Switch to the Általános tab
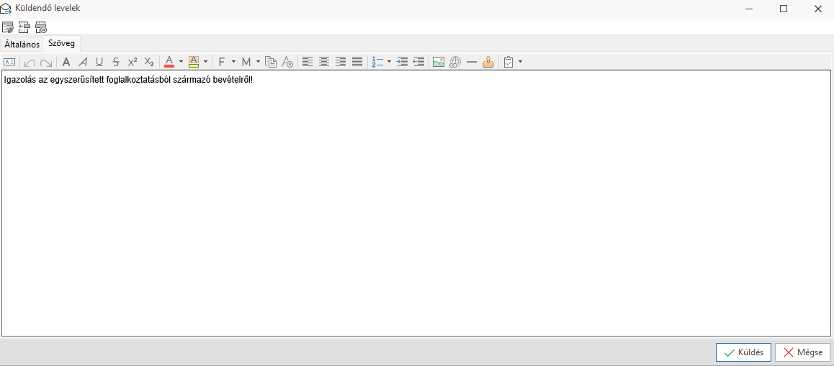The image size is (834, 366). (x=22, y=44)
